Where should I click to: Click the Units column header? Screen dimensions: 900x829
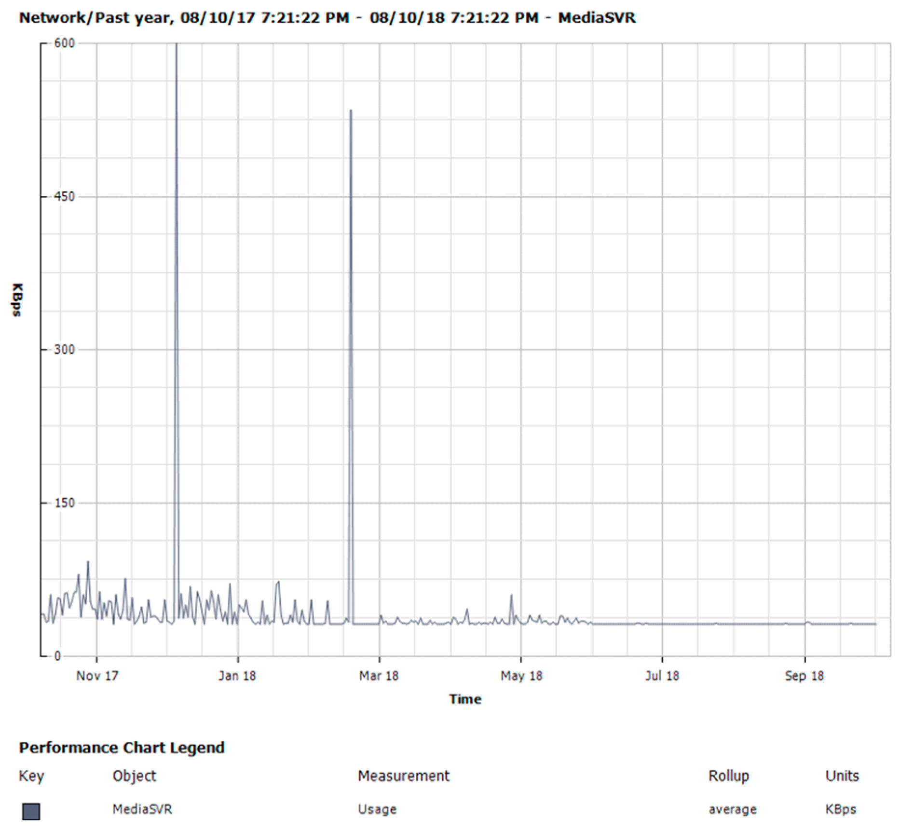coord(842,775)
